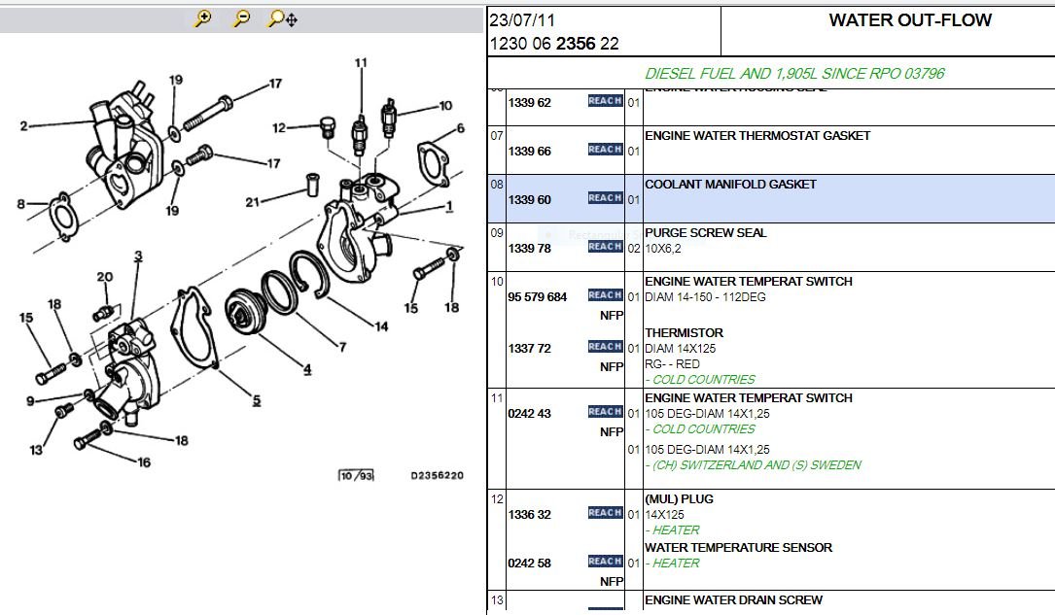
Task: Select part number 1337 72
Action: coord(530,348)
